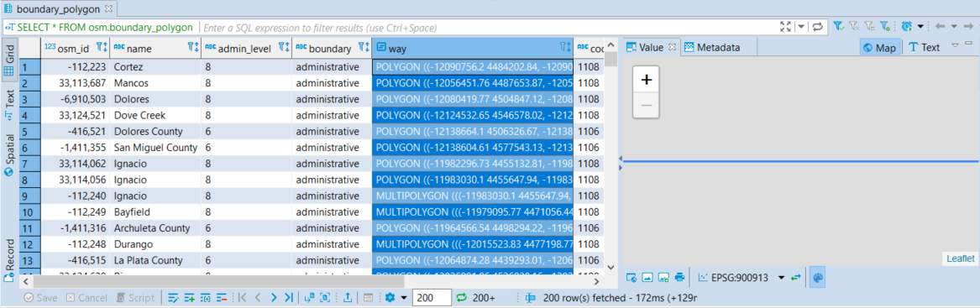Remove all filters using the funnel X icon
The height and width of the screenshot is (308, 980).
coord(854,27)
